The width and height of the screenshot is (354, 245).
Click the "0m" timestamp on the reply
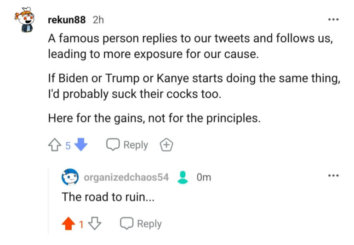(203, 177)
